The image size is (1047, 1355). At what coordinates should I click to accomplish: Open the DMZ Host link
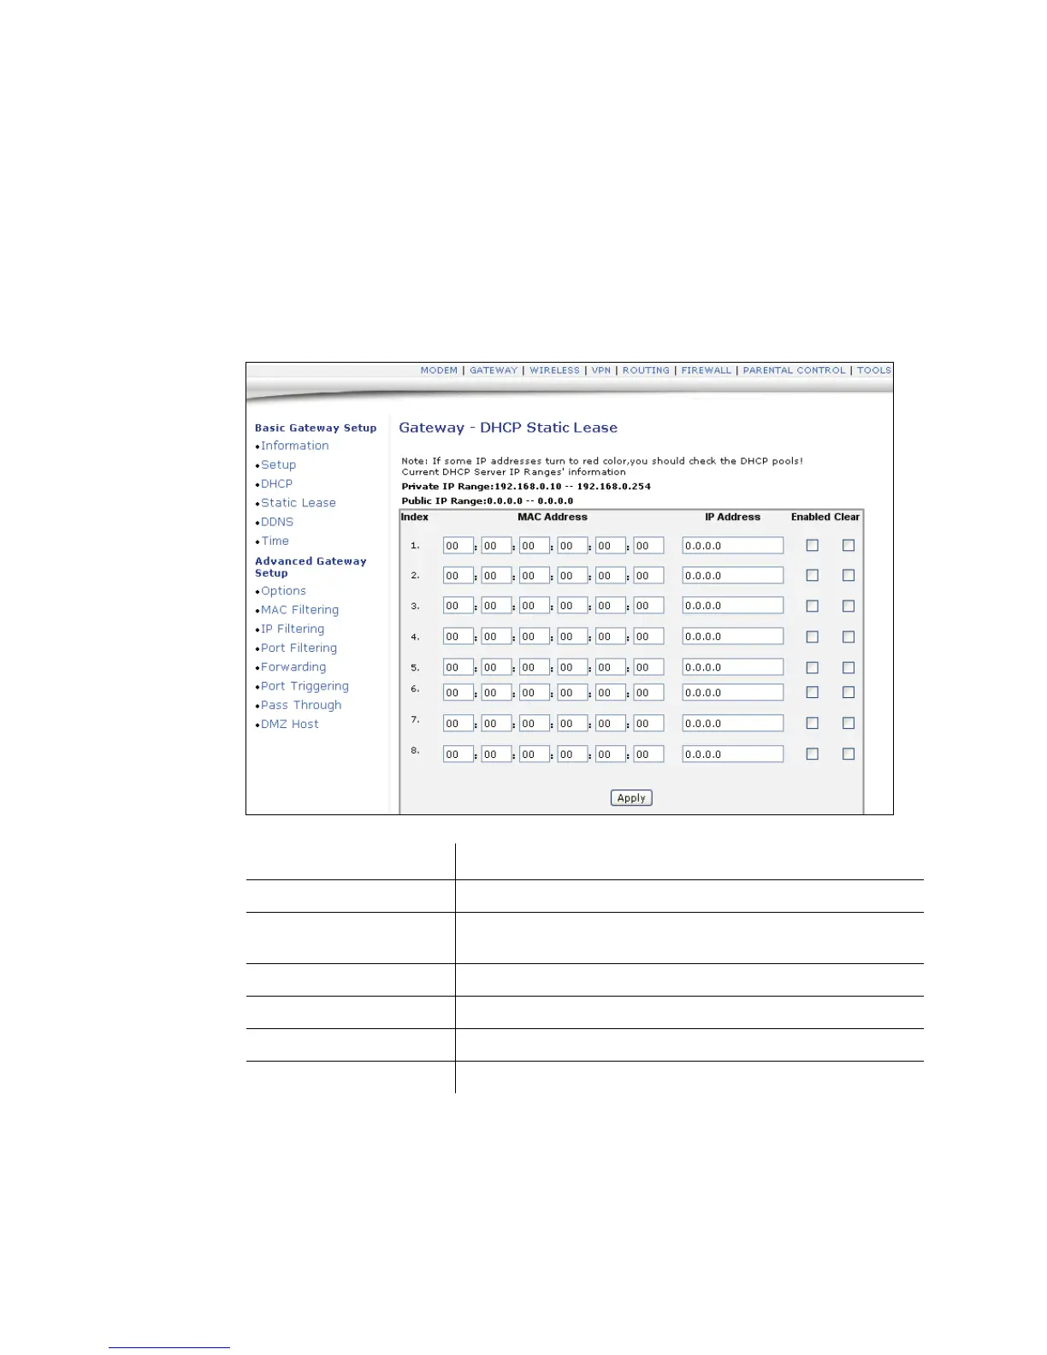290,724
